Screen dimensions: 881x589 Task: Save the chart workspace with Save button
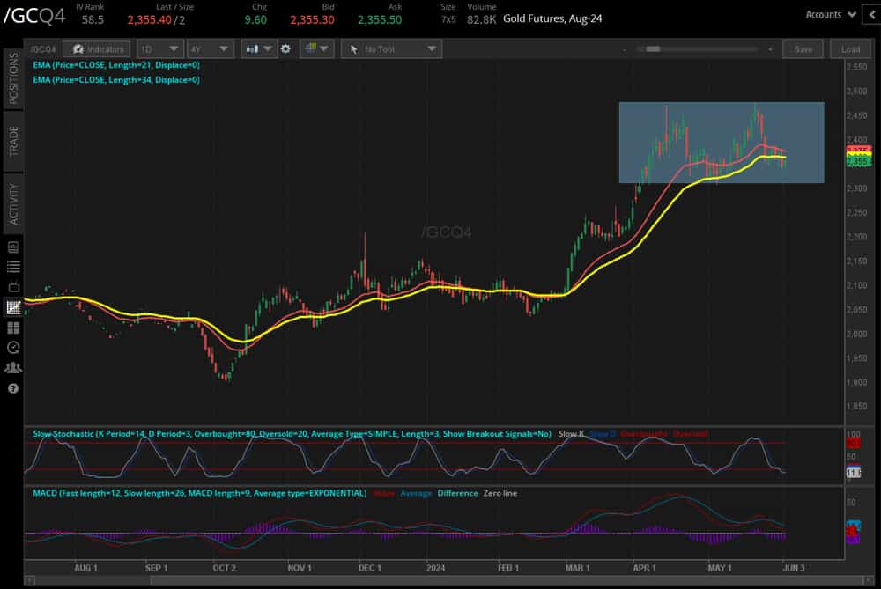pyautogui.click(x=803, y=49)
